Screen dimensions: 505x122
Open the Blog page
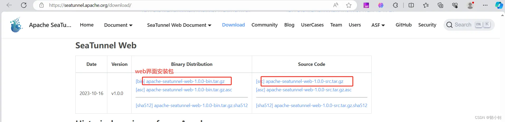point(289,25)
